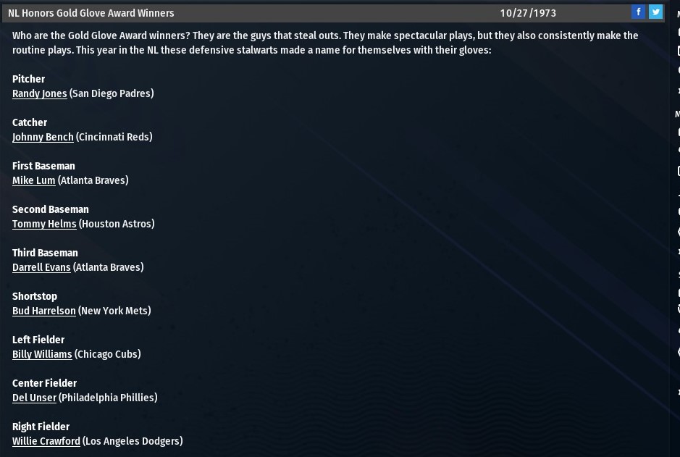Share the article on Facebook
The image size is (680, 457).
tap(638, 12)
